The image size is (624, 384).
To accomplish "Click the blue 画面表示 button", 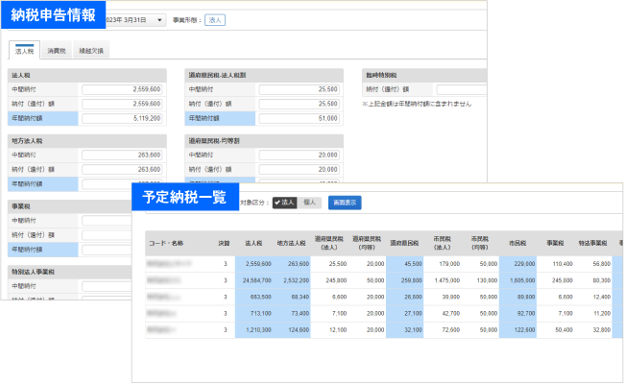I will [x=345, y=203].
